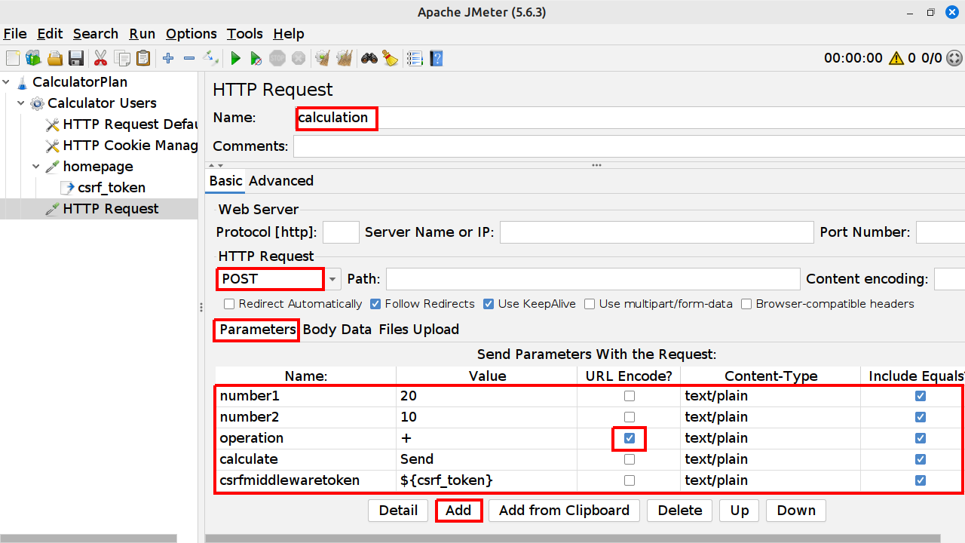Viewport: 965px width, 543px height.
Task: Open the Help book icon in toolbar
Action: click(x=436, y=58)
